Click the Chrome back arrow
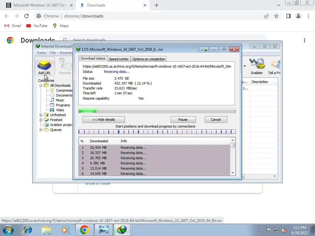Viewport: 315px width, 236px height. point(7,16)
